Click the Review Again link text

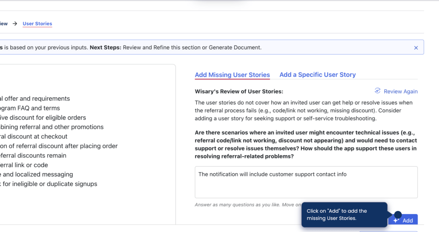coord(400,91)
